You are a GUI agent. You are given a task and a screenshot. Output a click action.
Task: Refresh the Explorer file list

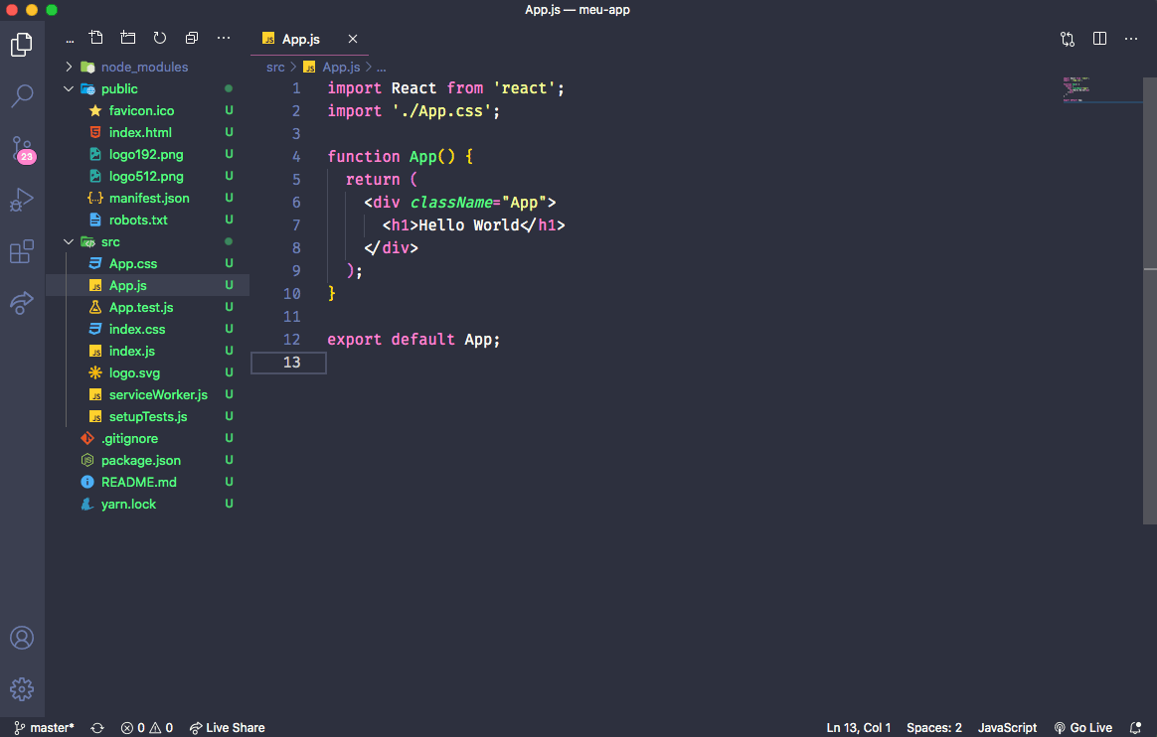pyautogui.click(x=159, y=37)
